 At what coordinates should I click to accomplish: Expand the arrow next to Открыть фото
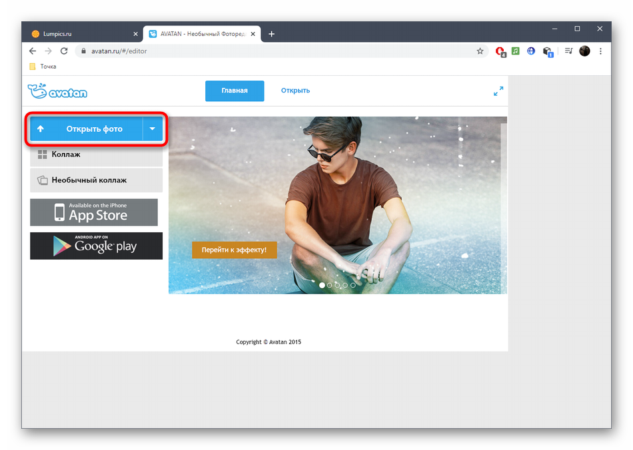pos(153,129)
